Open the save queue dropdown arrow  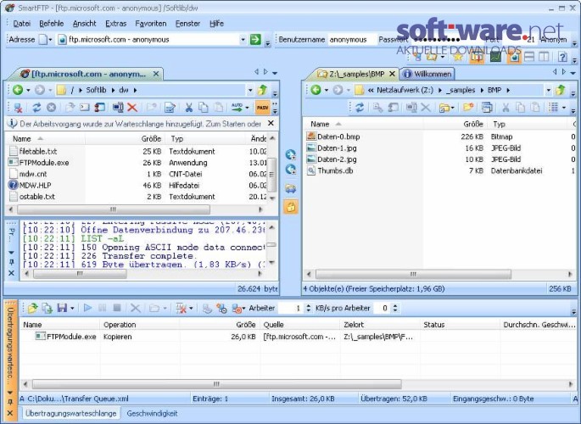(72, 308)
